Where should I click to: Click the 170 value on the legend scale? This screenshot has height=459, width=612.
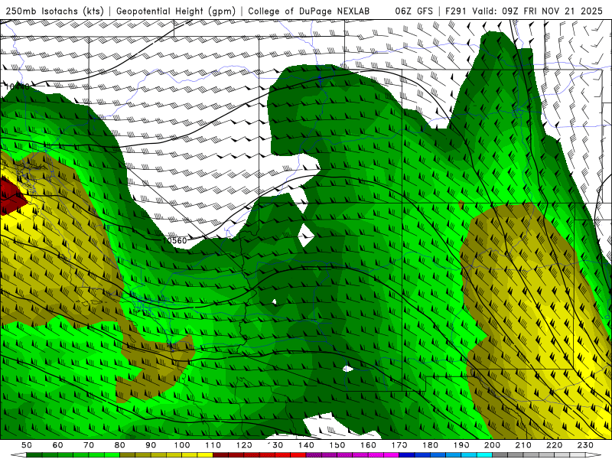click(x=399, y=445)
